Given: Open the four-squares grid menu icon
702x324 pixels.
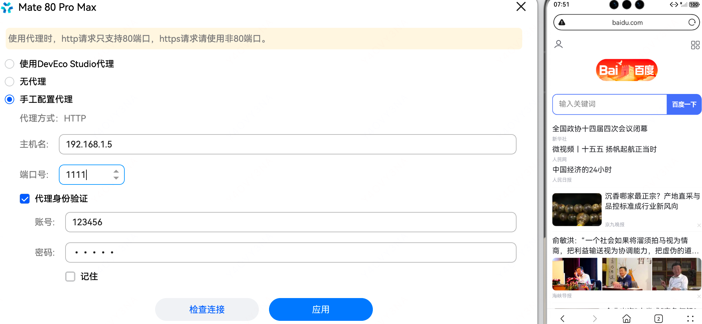Looking at the screenshot, I should 695,45.
